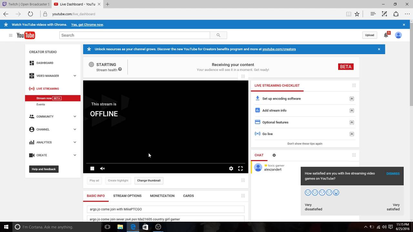Select the fourth face, somewhat satisfied
Screen dimensions: 413x232
pos(329,193)
